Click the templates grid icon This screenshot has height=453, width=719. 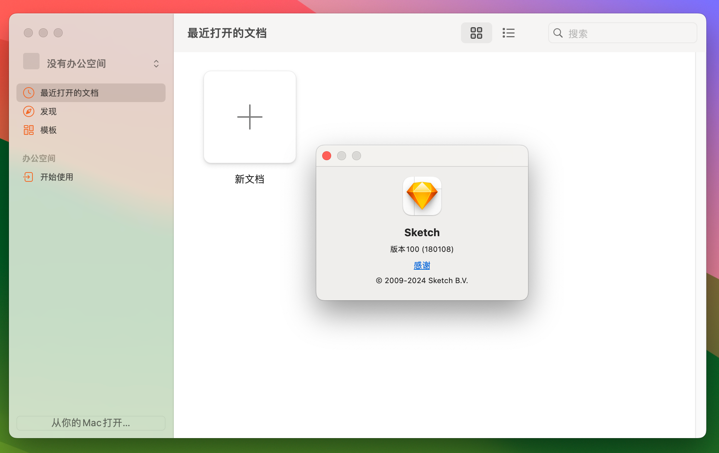pyautogui.click(x=29, y=130)
